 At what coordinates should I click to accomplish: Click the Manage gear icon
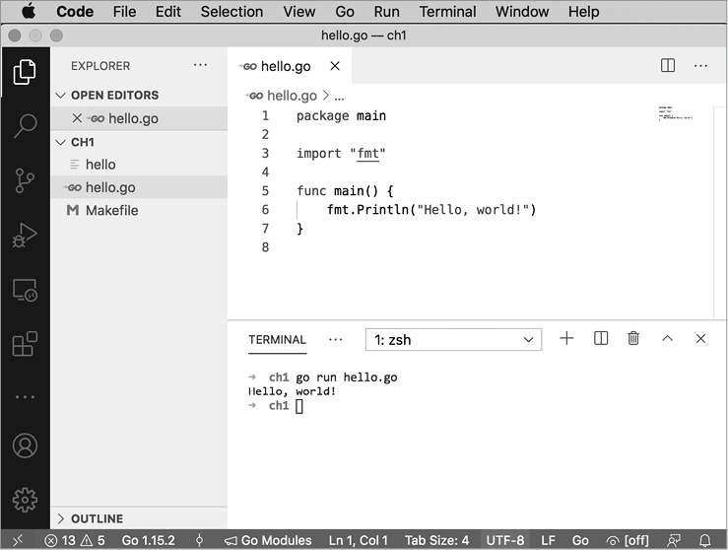pos(25,500)
